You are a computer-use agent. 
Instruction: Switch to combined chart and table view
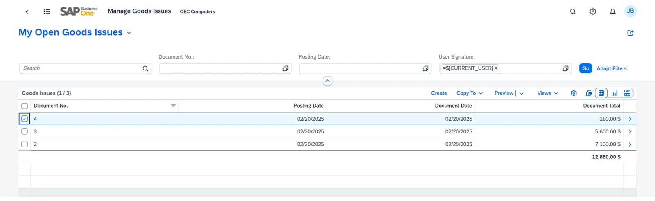point(627,93)
